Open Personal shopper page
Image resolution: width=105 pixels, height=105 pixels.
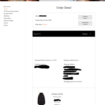coord(8,20)
